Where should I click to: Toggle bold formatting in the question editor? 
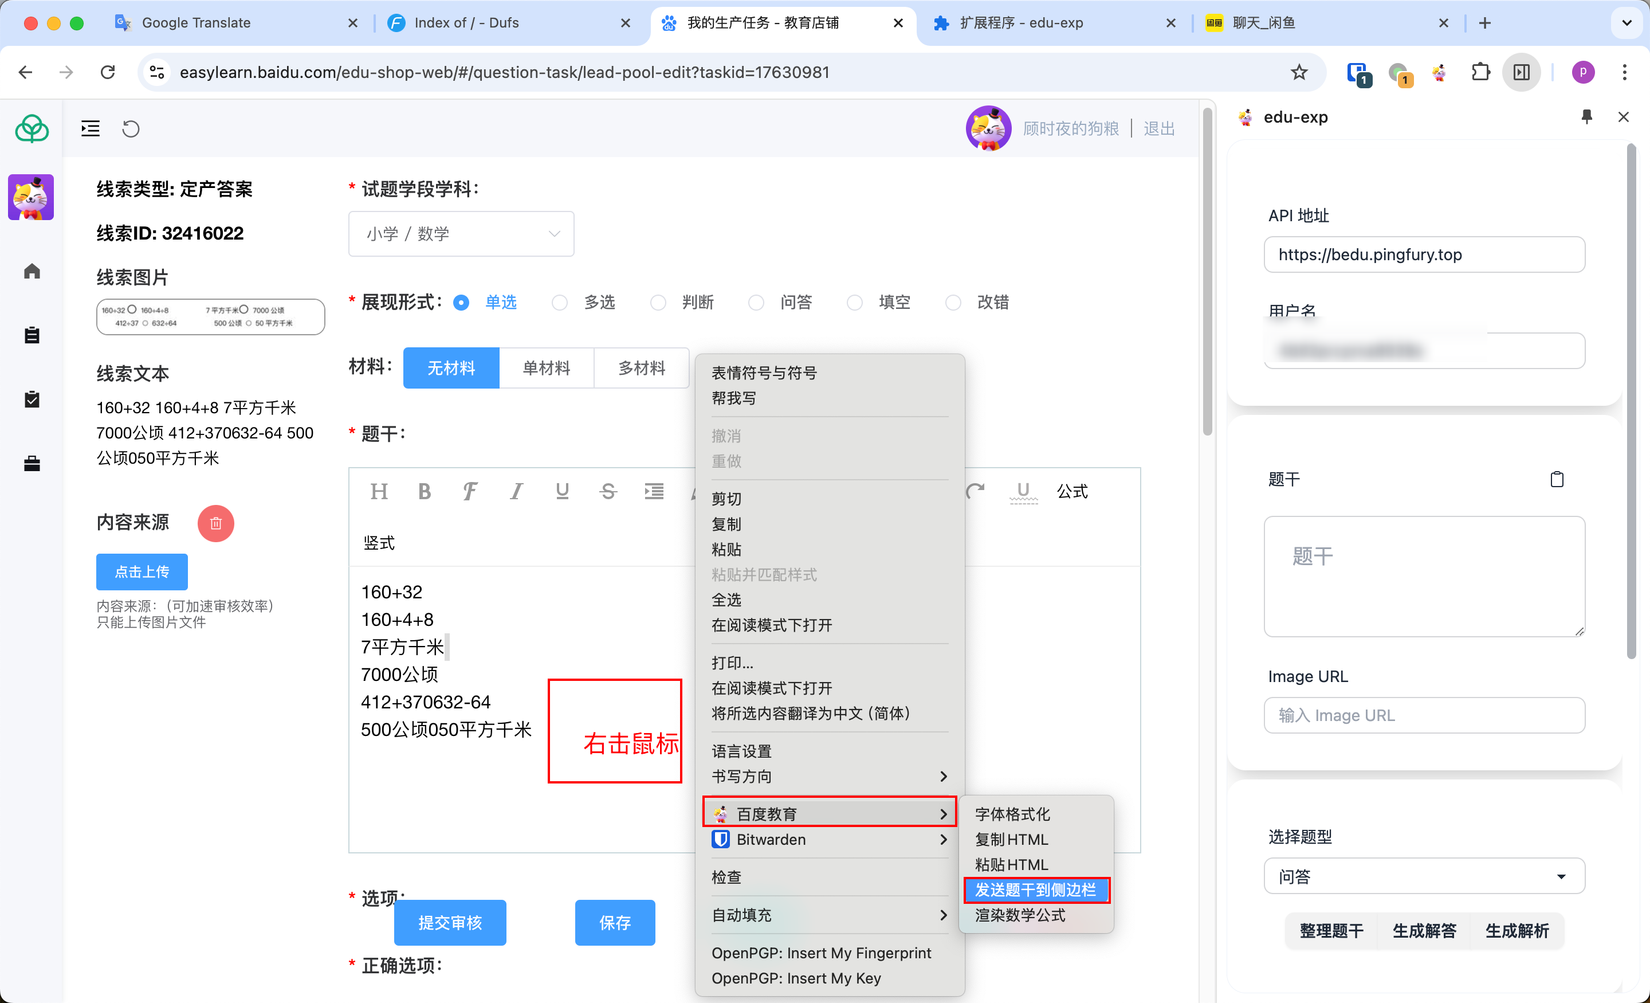coord(425,491)
